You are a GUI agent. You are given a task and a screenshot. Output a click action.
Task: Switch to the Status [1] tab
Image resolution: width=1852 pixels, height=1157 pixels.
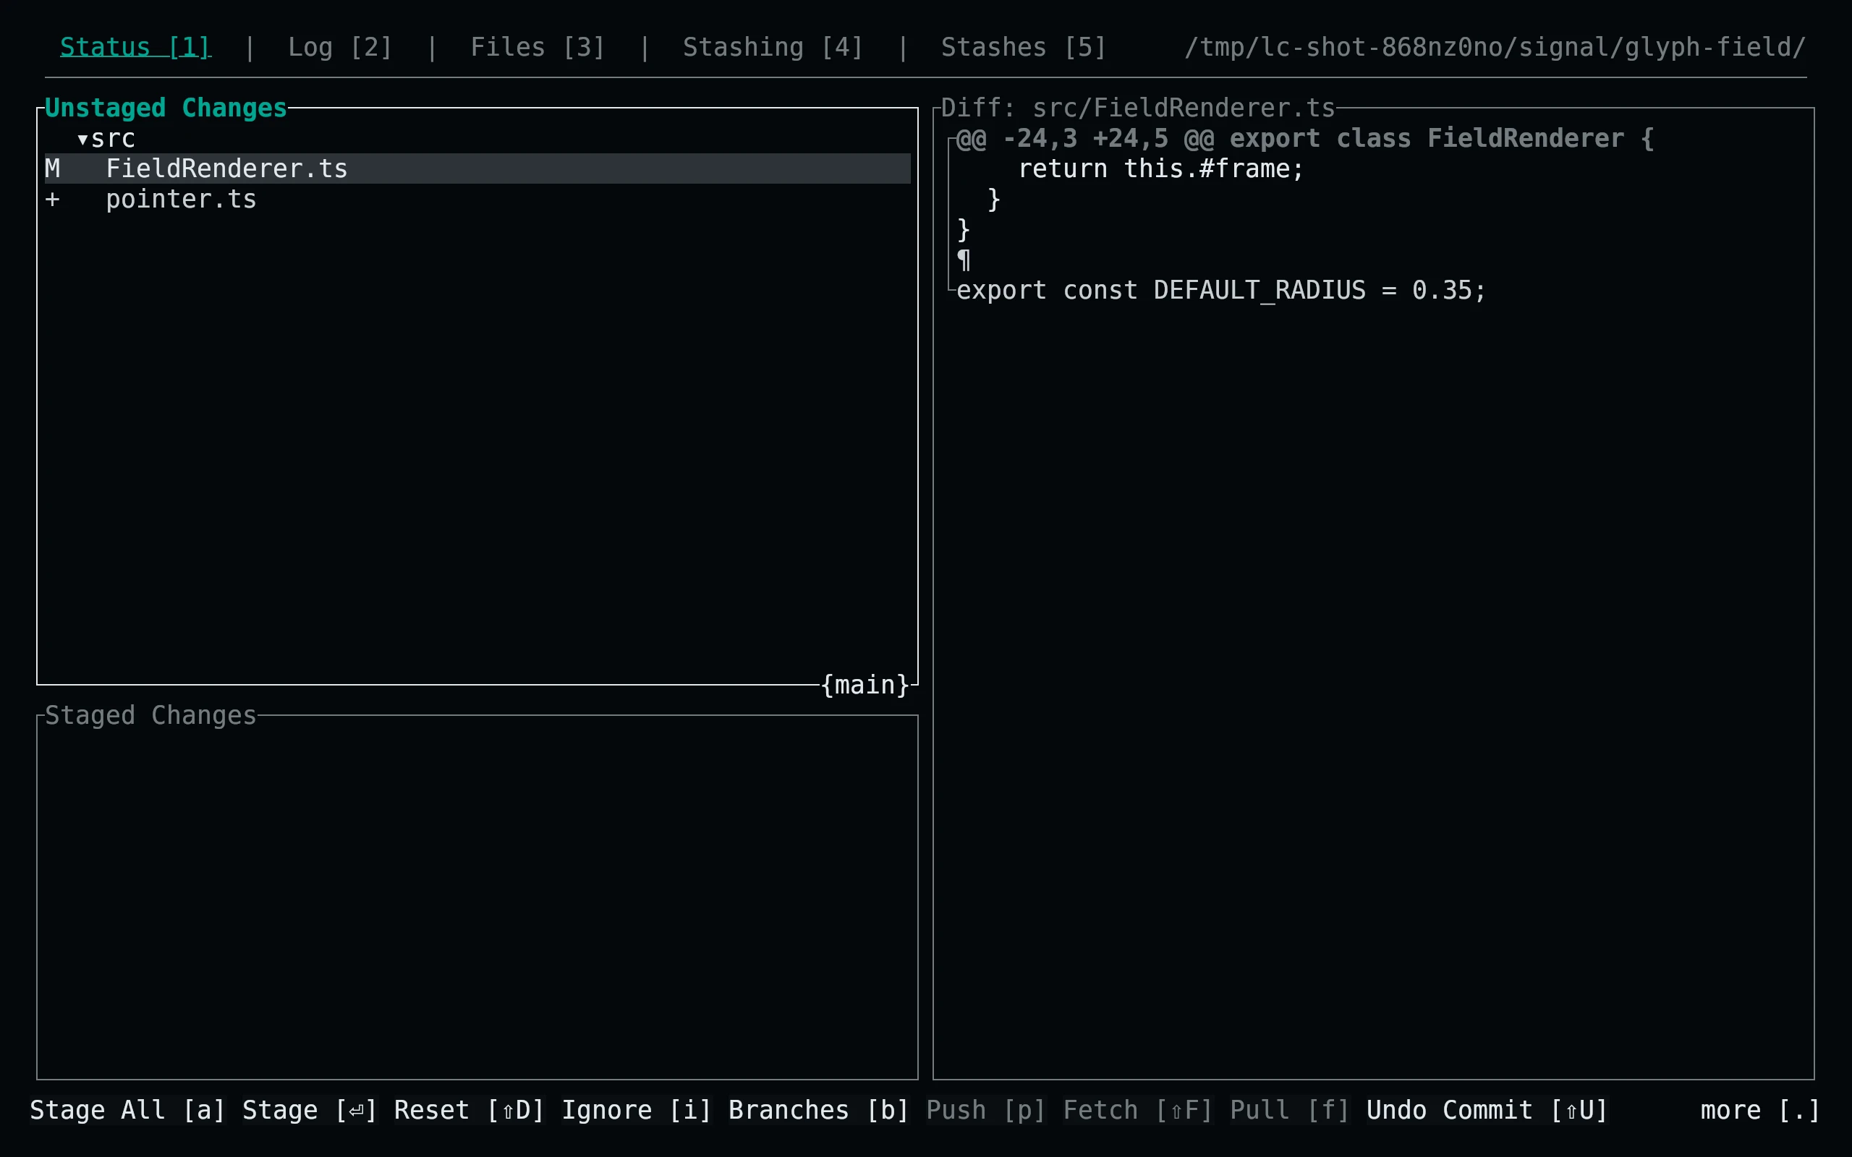[x=135, y=48]
